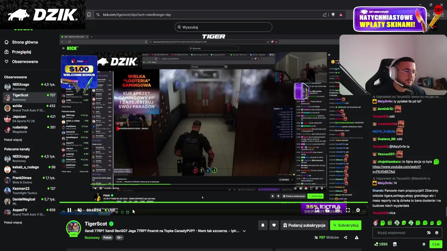This screenshot has height=251, width=447.
Task: Bookmark page with browser bookmark icon
Action: [x=89, y=15]
